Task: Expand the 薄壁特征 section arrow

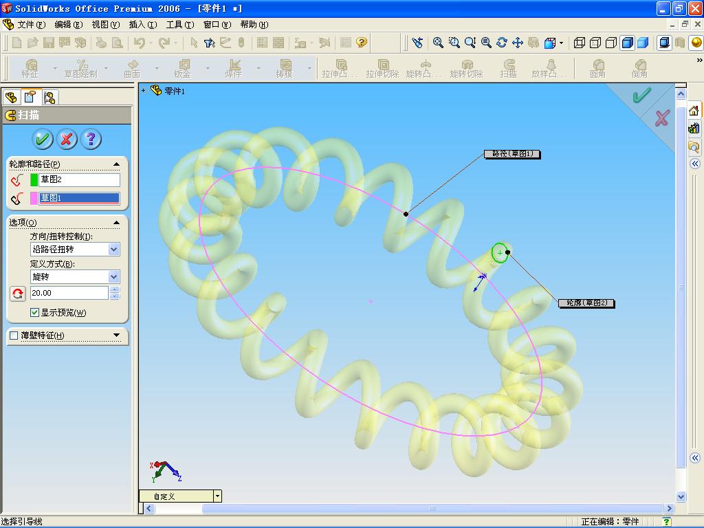Action: point(116,335)
